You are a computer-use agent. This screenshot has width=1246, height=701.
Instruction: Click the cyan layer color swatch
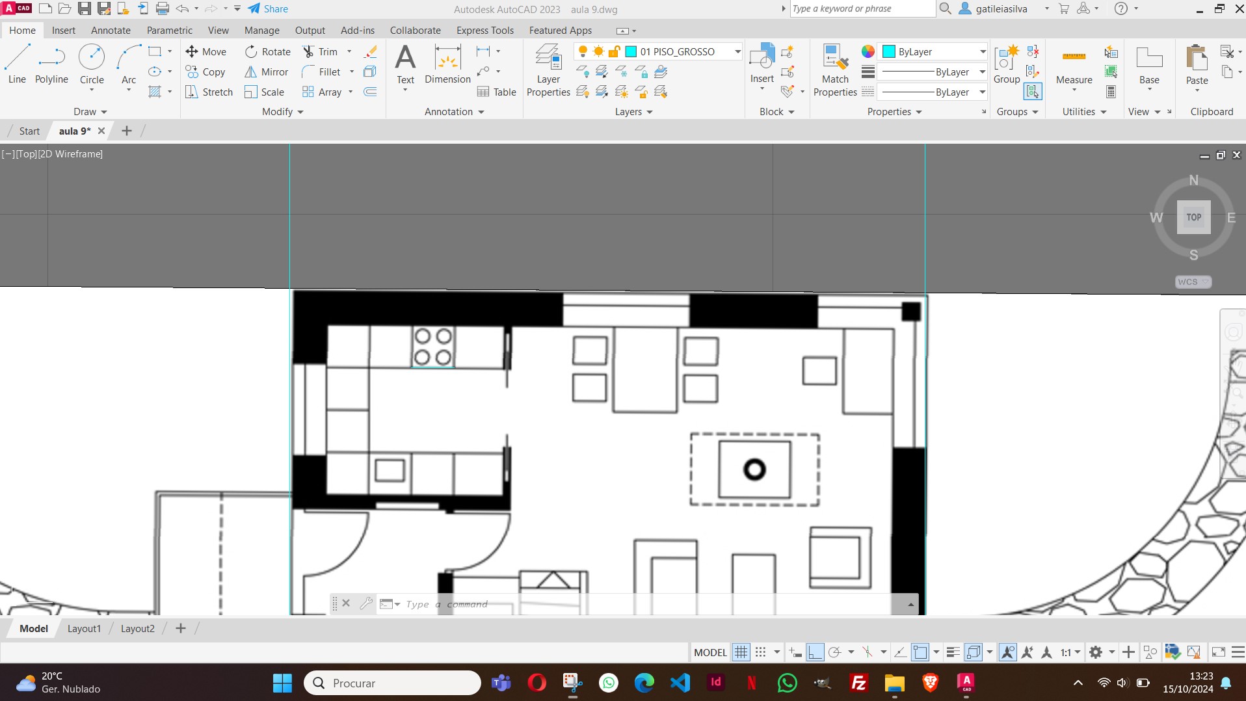(630, 51)
